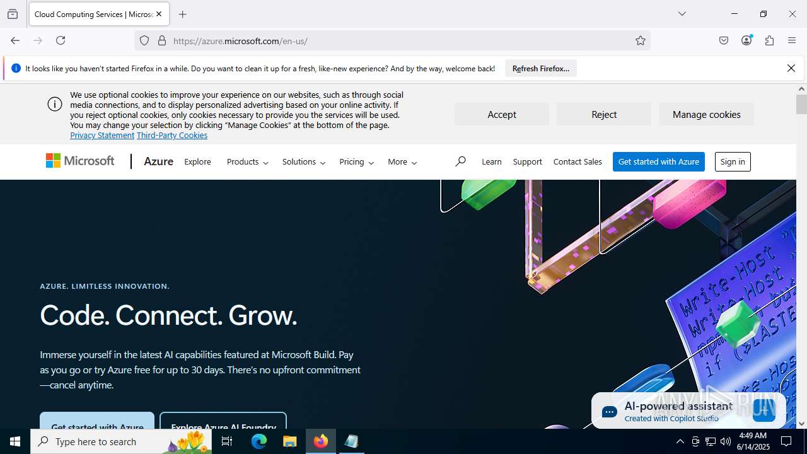Viewport: 807px width, 454px height.
Task: View site security padlock info
Action: pos(162,40)
